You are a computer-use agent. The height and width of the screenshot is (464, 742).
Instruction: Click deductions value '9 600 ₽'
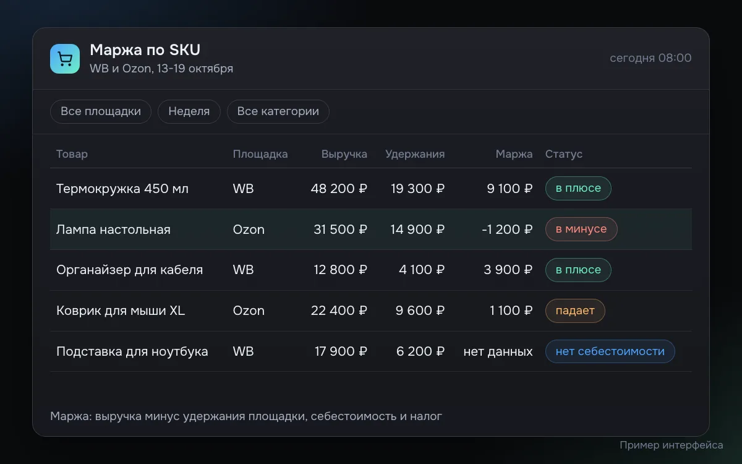(x=420, y=311)
